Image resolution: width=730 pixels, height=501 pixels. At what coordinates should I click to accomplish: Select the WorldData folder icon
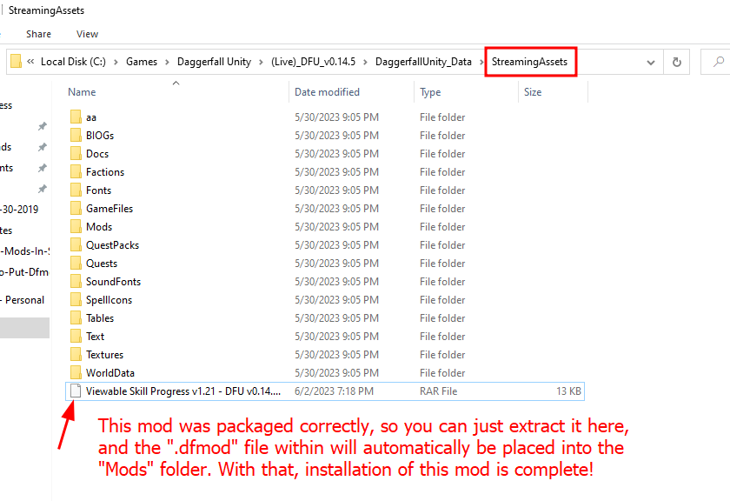[x=76, y=373]
